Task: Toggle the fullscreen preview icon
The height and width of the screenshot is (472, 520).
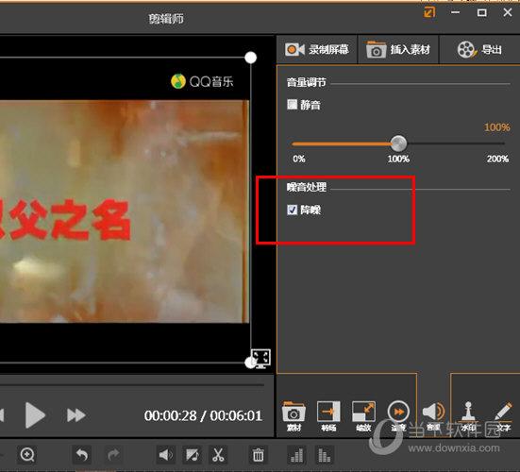Action: [x=260, y=359]
